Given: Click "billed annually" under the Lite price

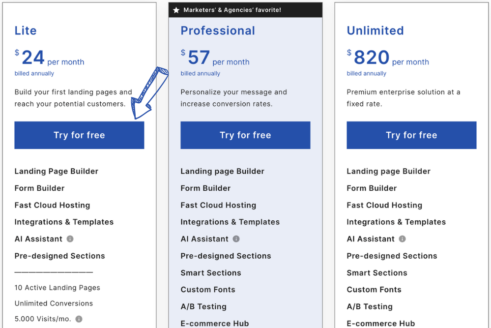Looking at the screenshot, I should (34, 73).
